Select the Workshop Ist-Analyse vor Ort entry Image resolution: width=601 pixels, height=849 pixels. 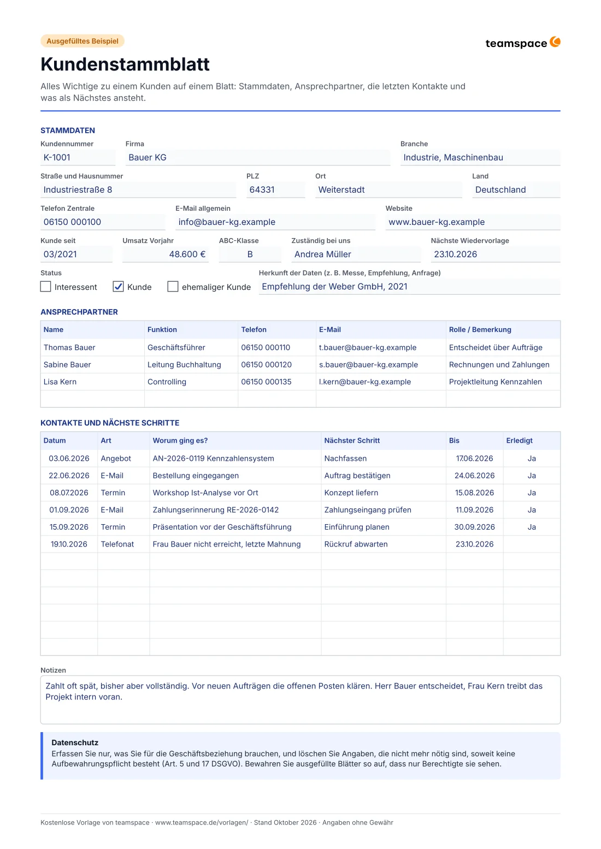[205, 492]
